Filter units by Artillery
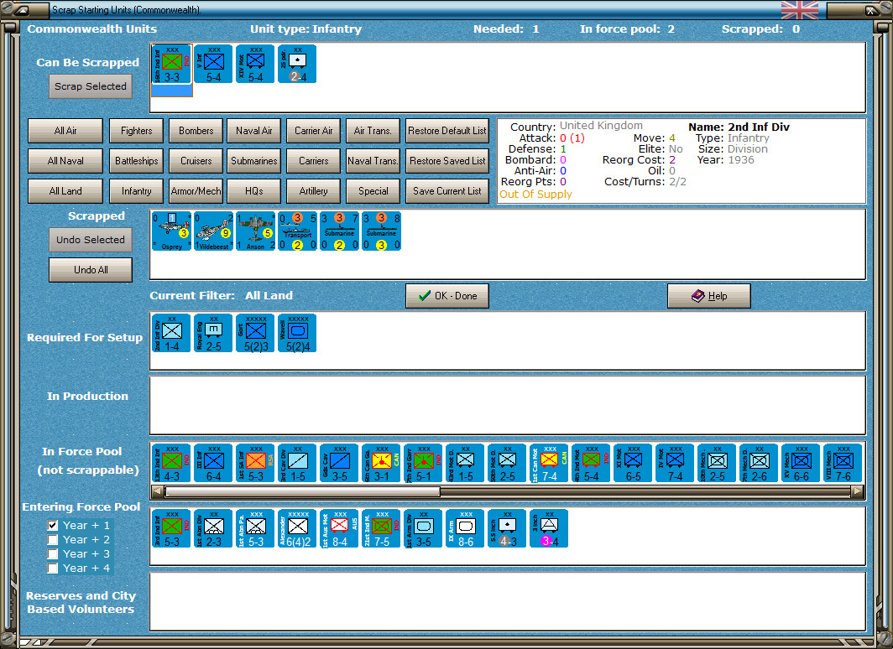Viewport: 893px width, 649px height. pyautogui.click(x=314, y=191)
